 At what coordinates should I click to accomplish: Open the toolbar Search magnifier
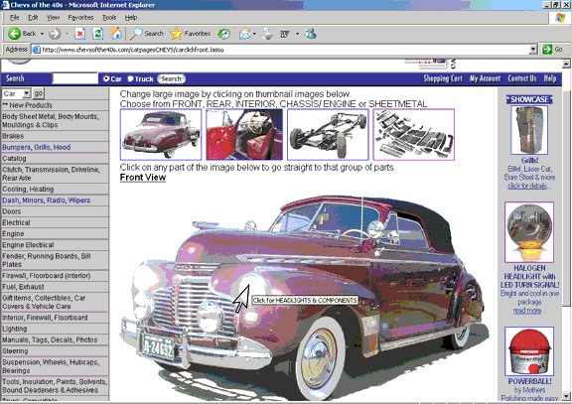[147, 34]
